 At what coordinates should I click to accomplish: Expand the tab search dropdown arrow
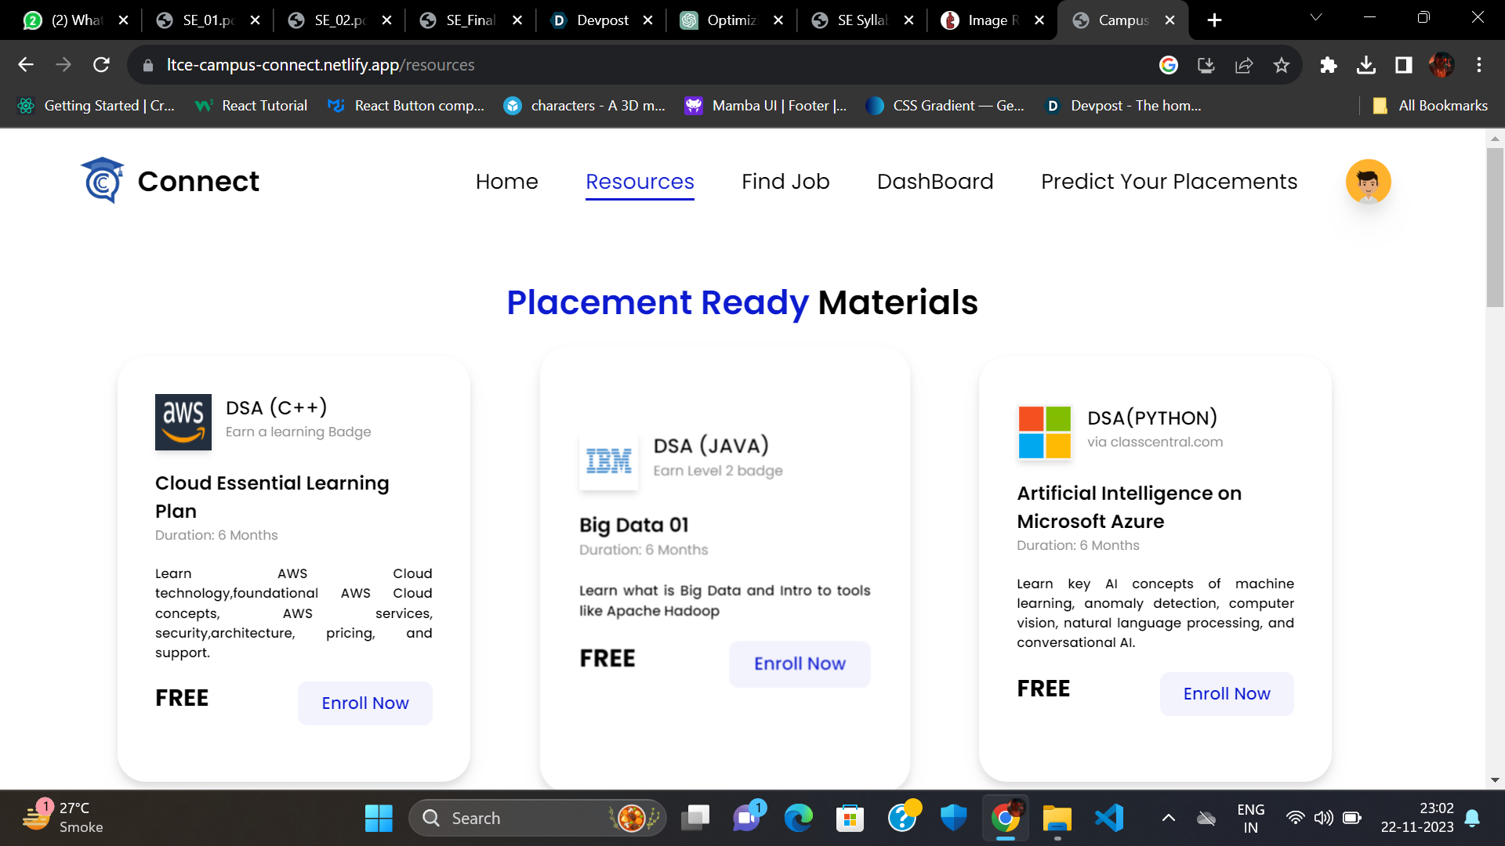1316,17
